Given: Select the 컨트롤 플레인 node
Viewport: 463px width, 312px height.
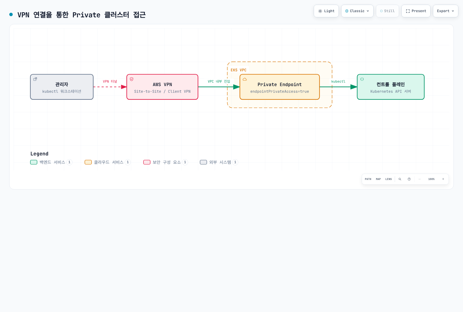Looking at the screenshot, I should point(391,87).
